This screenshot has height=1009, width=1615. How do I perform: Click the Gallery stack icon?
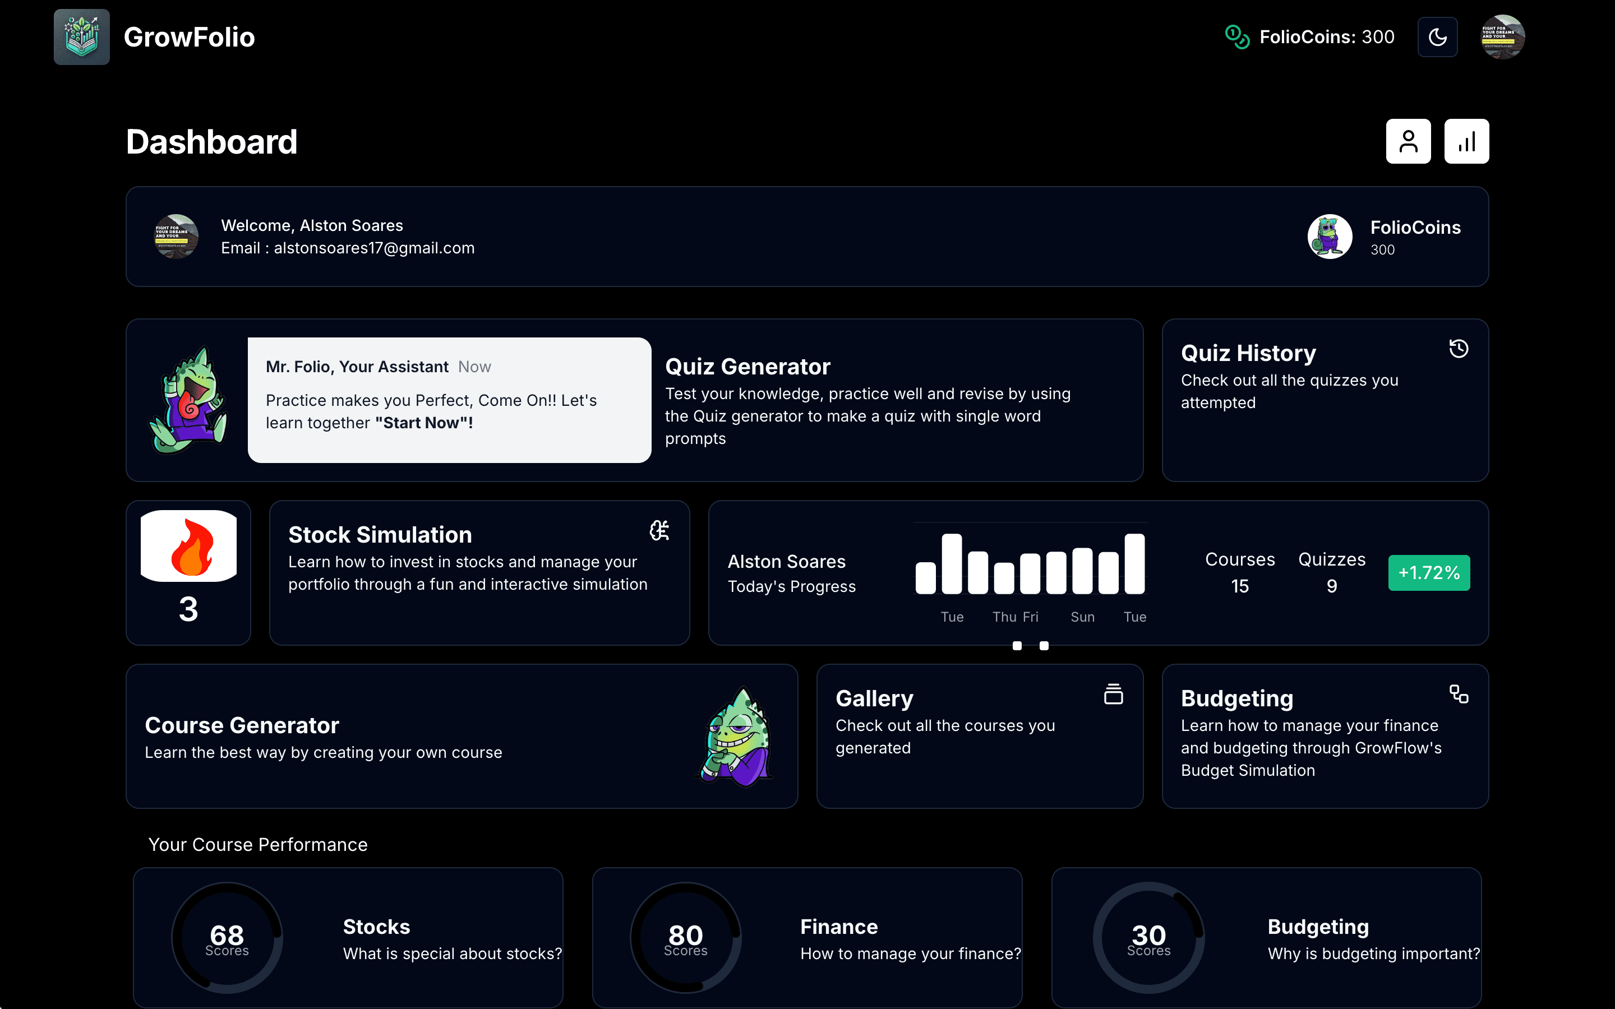(1113, 694)
